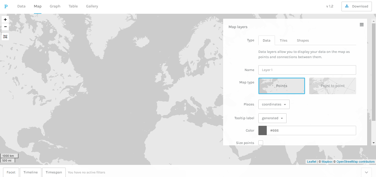
Task: Choose the Points map type
Action: point(282,86)
